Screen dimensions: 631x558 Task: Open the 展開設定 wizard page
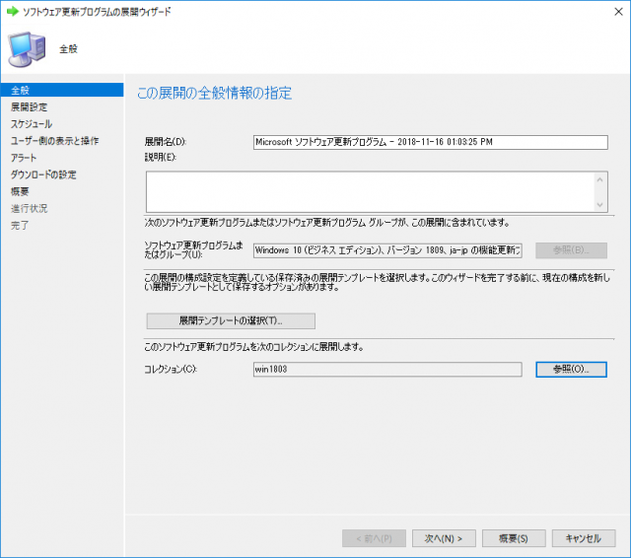point(29,106)
